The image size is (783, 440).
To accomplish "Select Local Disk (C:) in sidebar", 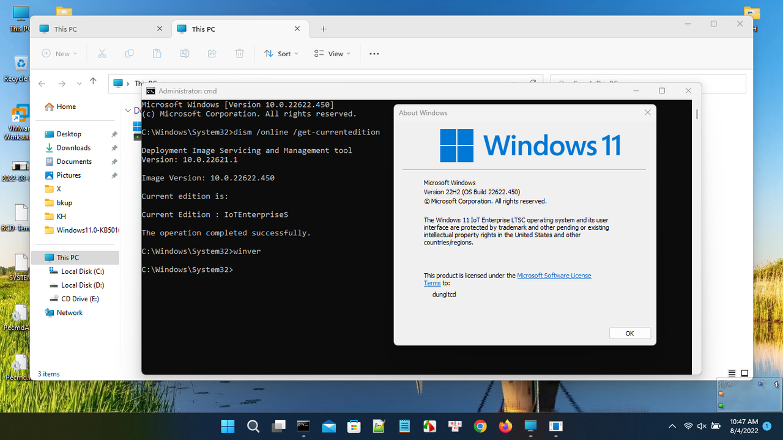I will click(x=83, y=271).
